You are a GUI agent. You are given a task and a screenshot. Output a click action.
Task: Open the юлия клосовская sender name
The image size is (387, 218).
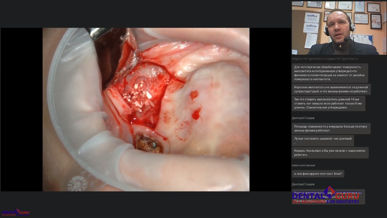303,165
